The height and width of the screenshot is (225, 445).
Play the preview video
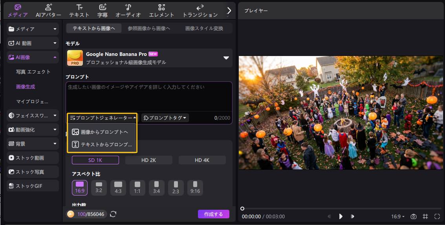coord(341,216)
